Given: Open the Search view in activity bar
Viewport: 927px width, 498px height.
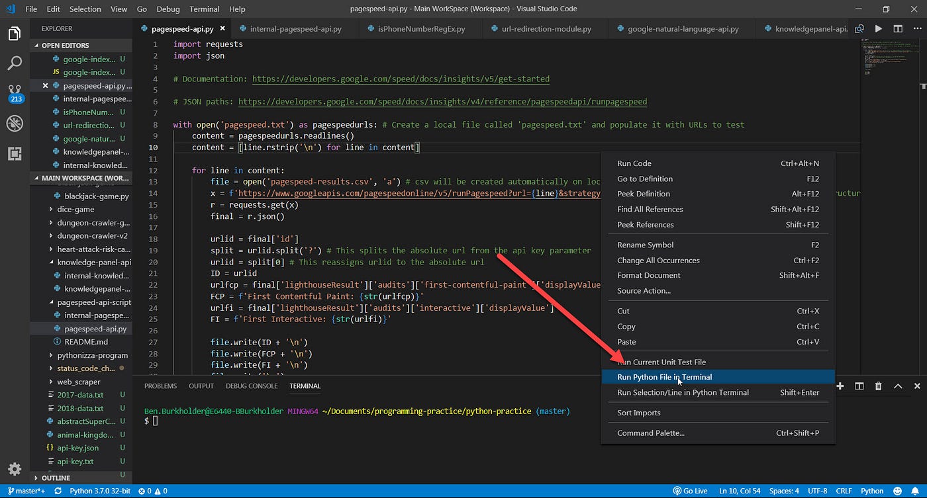Looking at the screenshot, I should (15, 63).
